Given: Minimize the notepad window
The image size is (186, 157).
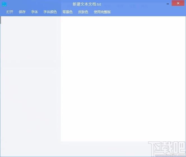Looking at the screenshot, I should coord(168,4).
